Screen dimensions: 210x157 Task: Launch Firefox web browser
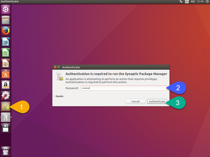(6, 31)
